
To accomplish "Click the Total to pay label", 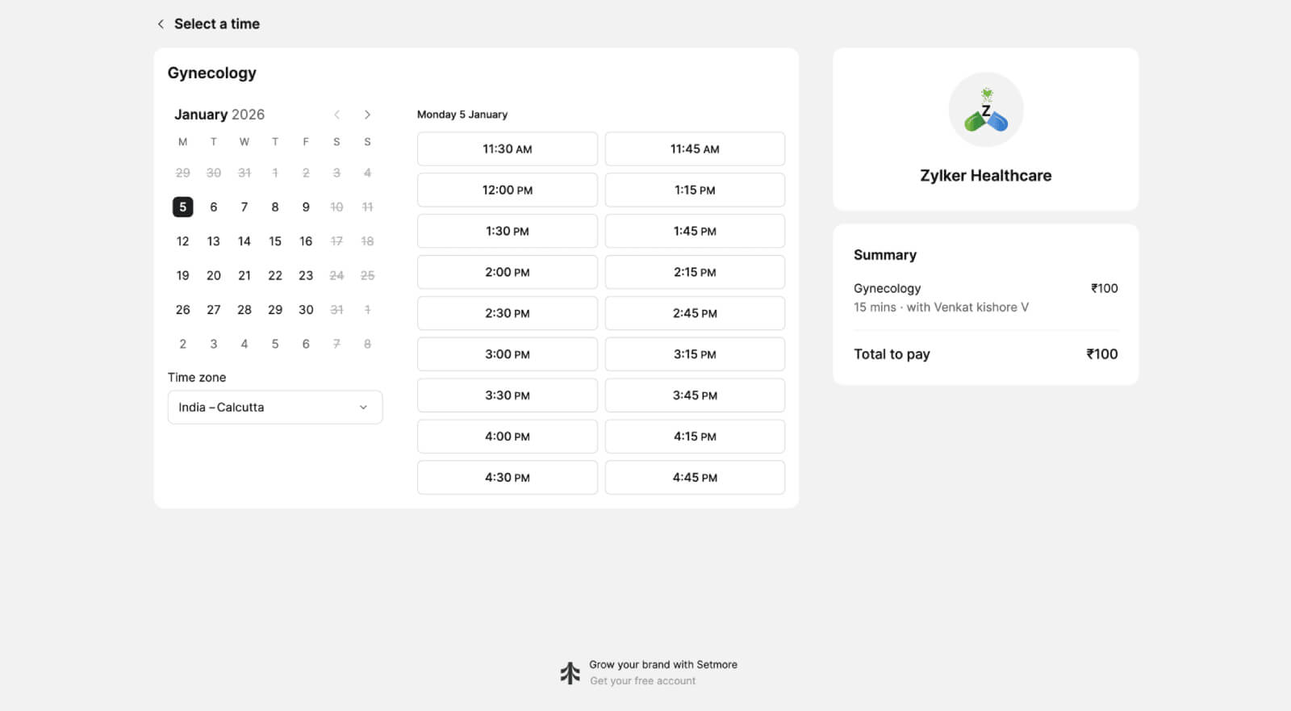I will [892, 354].
